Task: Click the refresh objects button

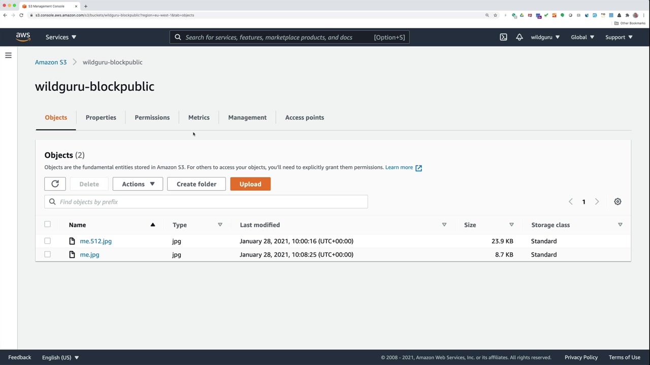Action: (x=55, y=184)
